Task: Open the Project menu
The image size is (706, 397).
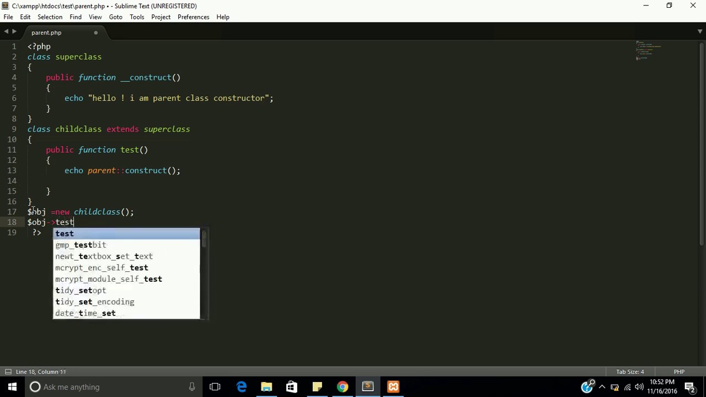Action: [x=161, y=17]
